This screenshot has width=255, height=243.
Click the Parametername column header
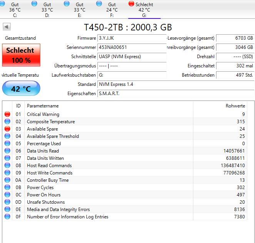point(109,106)
